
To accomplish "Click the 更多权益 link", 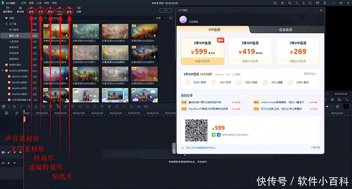I will point(310,74).
